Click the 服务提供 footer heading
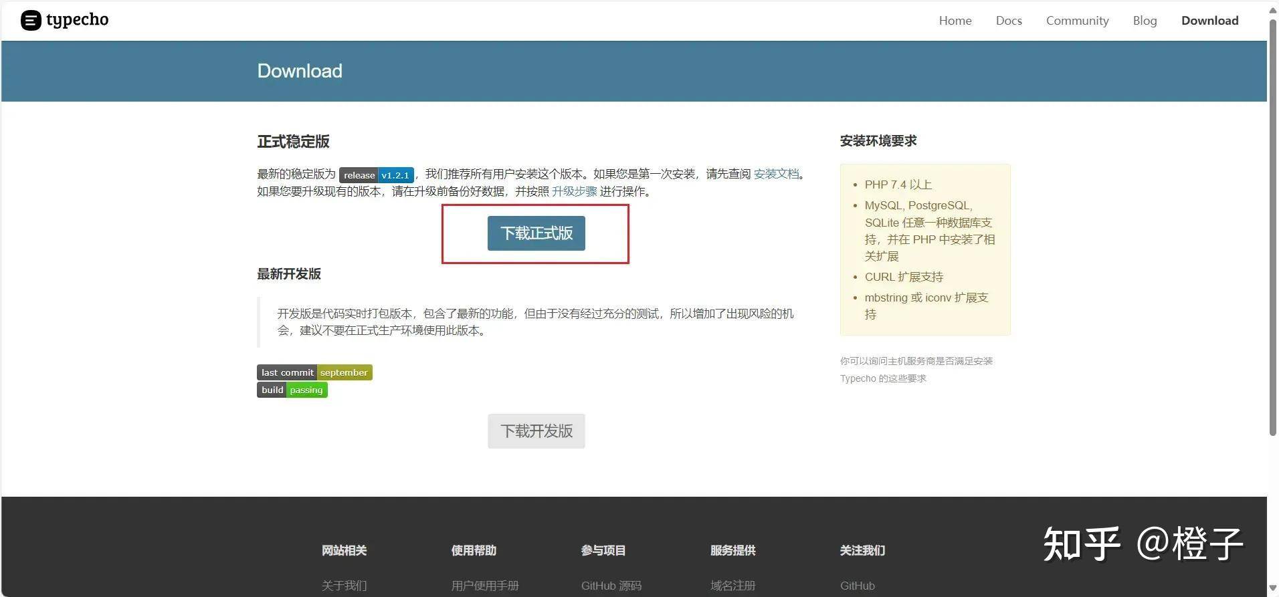Screen dimensions: 1279x597 pos(732,550)
